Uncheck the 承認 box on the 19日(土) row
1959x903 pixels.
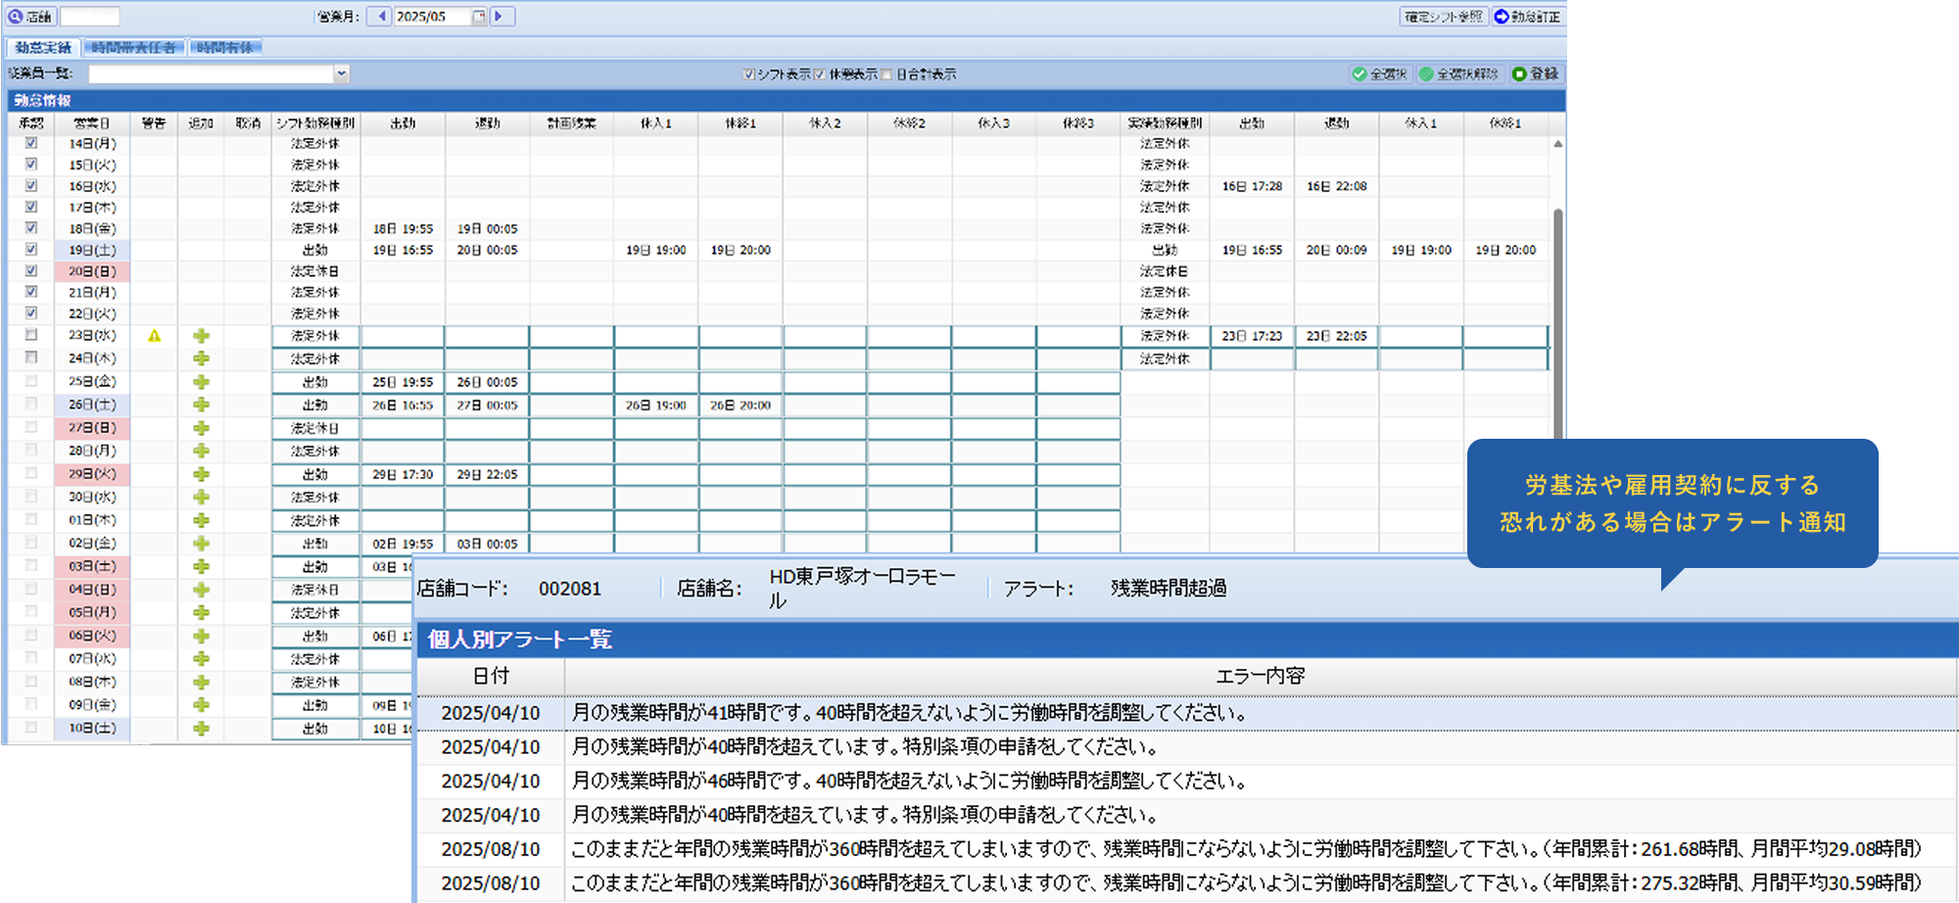tap(31, 250)
